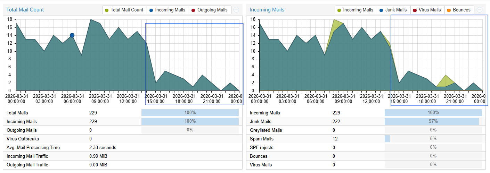Click the Total Mails 100% progress bar
The image size is (490, 173).
click(190, 113)
